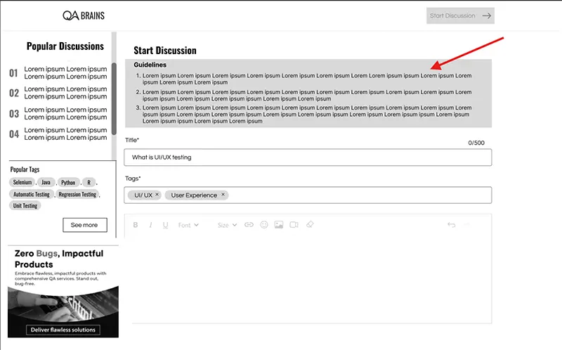Open the emoji picker icon
The height and width of the screenshot is (350, 562).
click(264, 225)
